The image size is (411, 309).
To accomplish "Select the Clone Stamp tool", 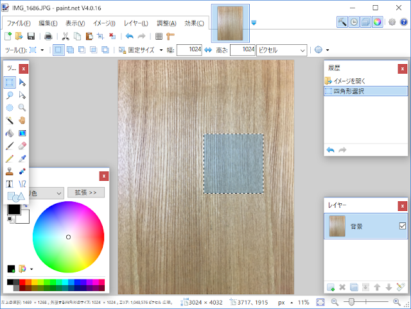I will [10, 171].
